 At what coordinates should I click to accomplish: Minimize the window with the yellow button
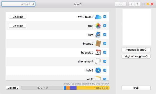click(148, 4)
